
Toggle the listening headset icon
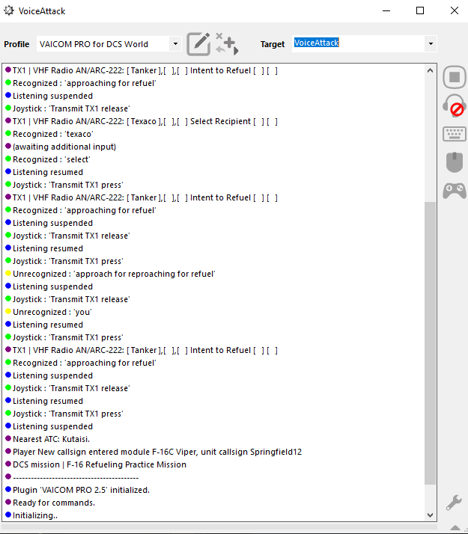[455, 105]
